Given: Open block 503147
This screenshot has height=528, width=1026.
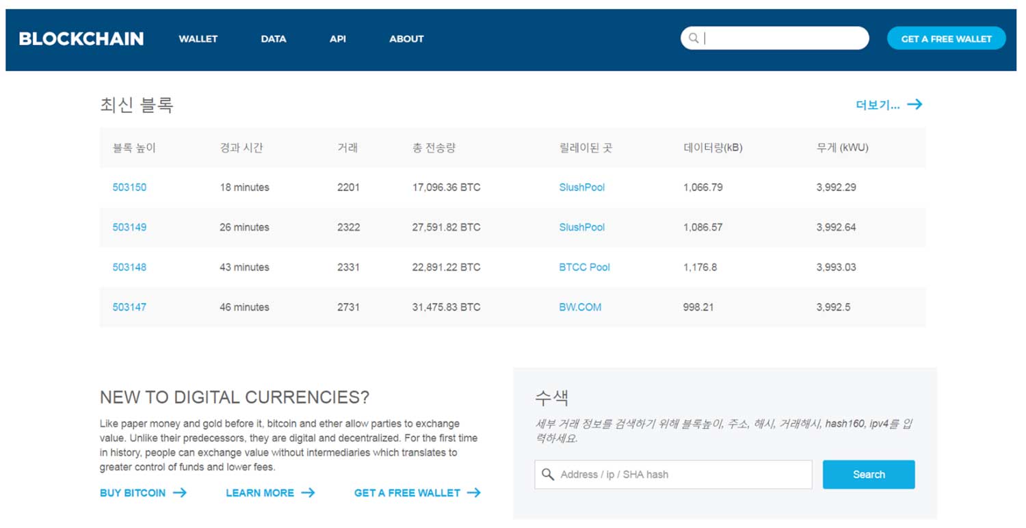Looking at the screenshot, I should (x=129, y=307).
